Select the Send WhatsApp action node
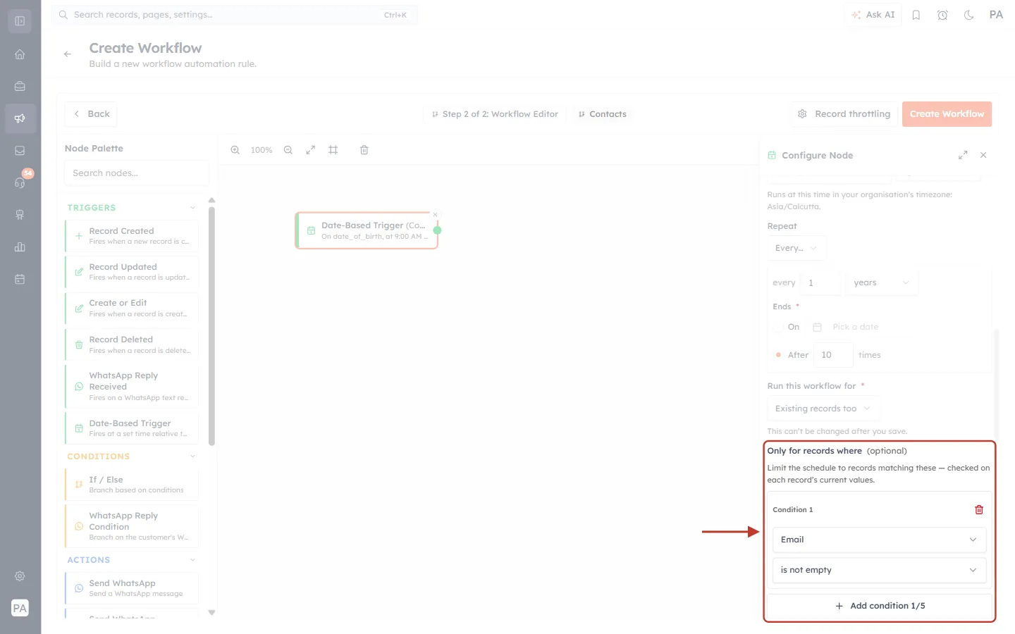Viewport: 1015px width, 634px height. [x=132, y=588]
